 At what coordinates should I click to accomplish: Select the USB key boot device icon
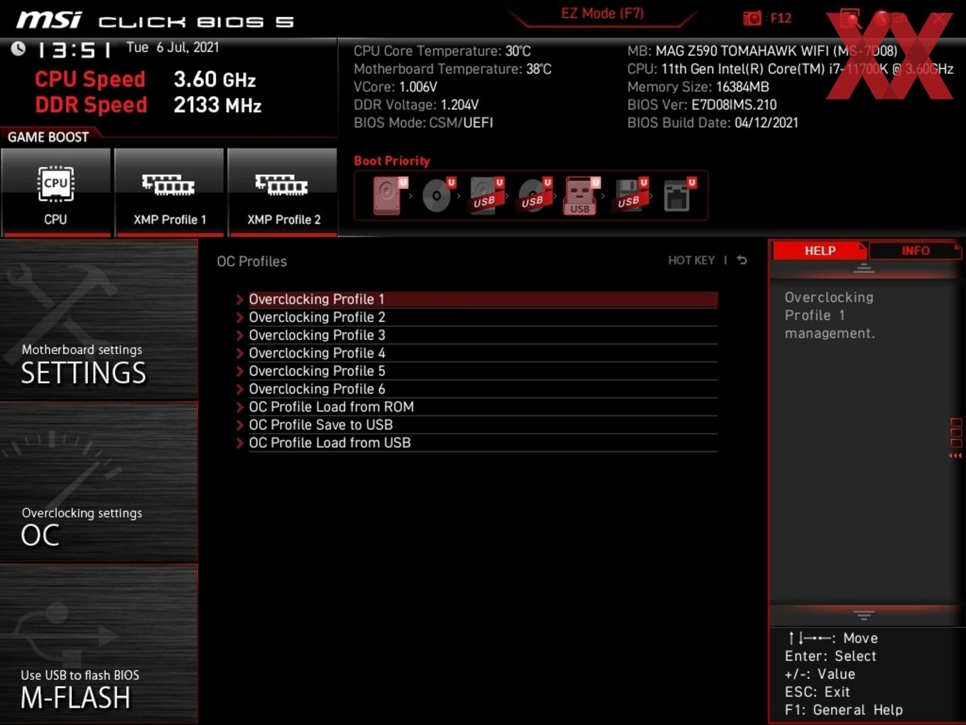tap(582, 195)
